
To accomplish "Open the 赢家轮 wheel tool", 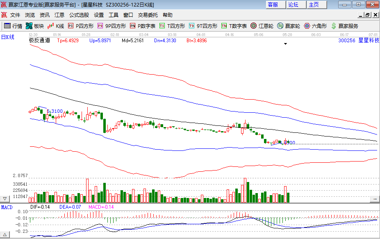I will 289,26.
